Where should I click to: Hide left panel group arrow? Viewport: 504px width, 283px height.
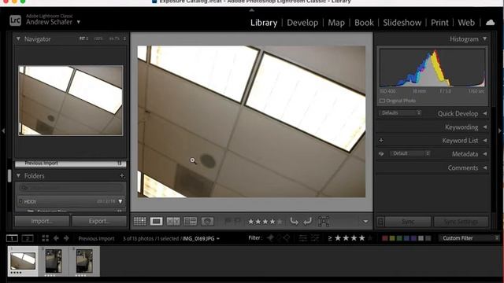tap(3, 131)
